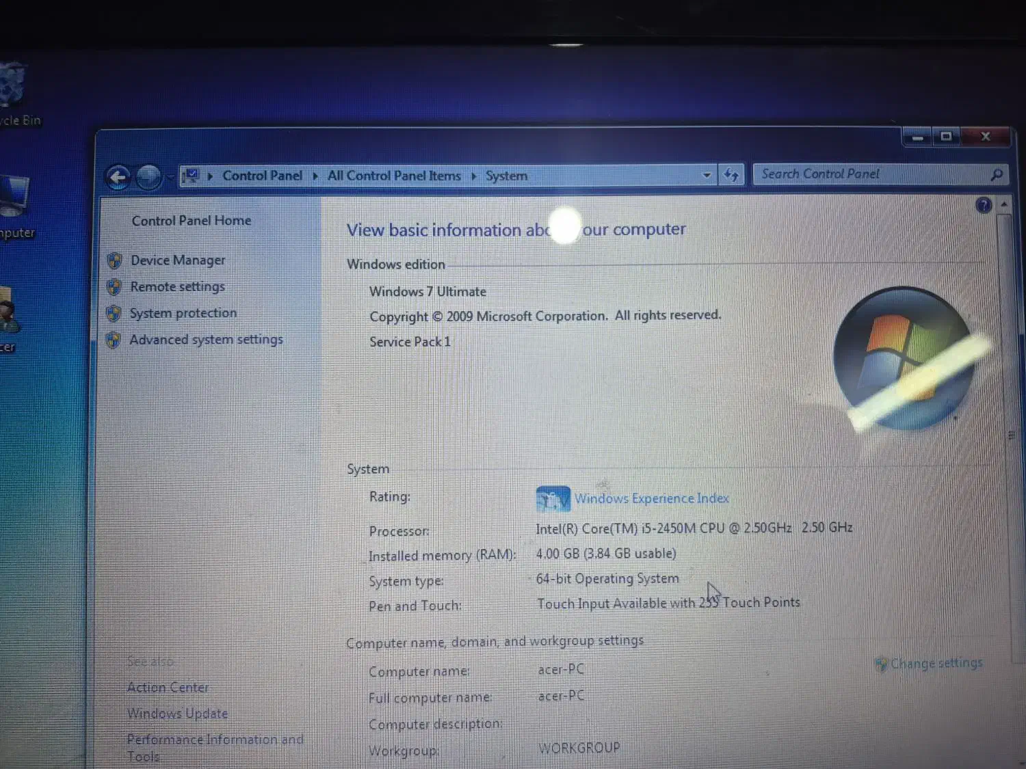Click the 'Pen and Touch:' label
This screenshot has height=769, width=1026.
(415, 606)
